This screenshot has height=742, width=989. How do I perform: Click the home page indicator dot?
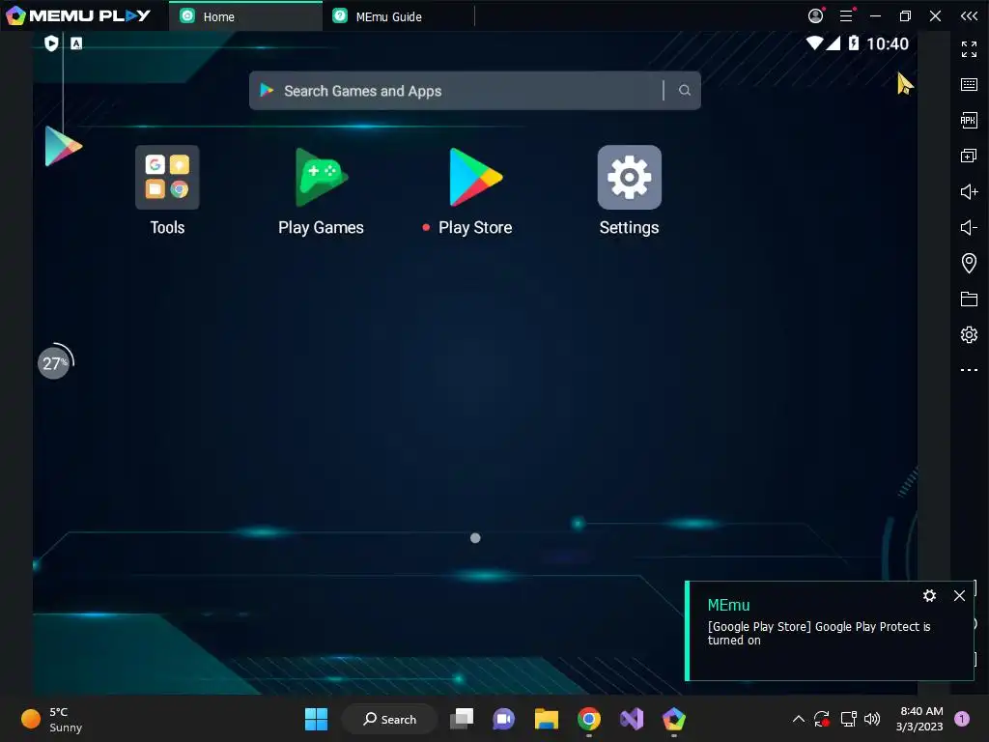[475, 538]
